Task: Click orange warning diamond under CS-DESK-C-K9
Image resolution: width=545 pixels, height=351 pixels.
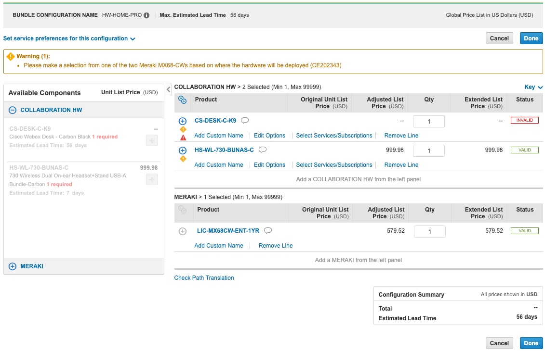Action: [183, 129]
